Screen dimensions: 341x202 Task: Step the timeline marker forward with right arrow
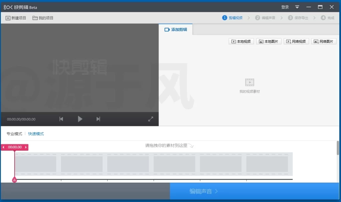coord(26,147)
